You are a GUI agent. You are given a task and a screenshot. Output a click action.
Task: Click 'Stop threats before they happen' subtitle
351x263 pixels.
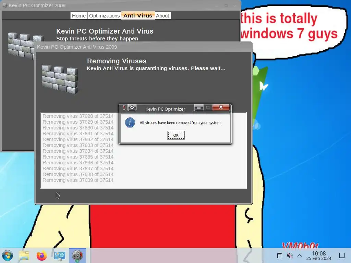click(97, 38)
